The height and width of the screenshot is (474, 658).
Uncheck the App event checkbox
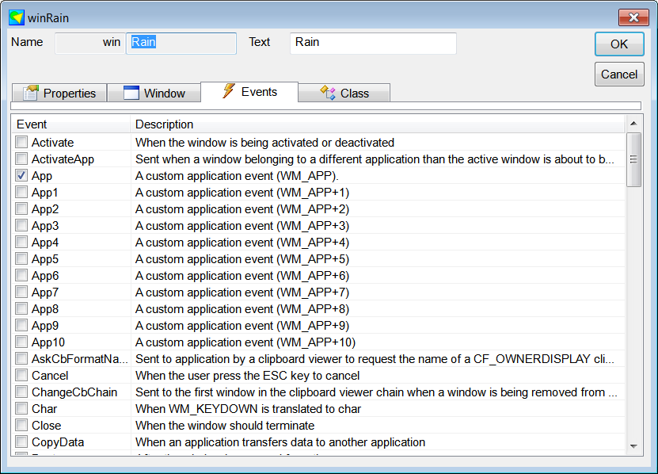pos(21,175)
